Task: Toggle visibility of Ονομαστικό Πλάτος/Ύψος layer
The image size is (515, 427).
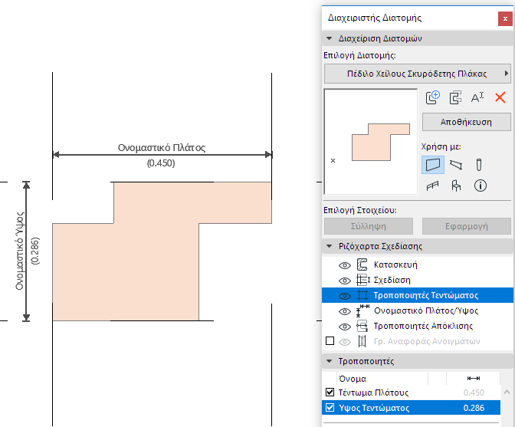Action: (x=345, y=311)
